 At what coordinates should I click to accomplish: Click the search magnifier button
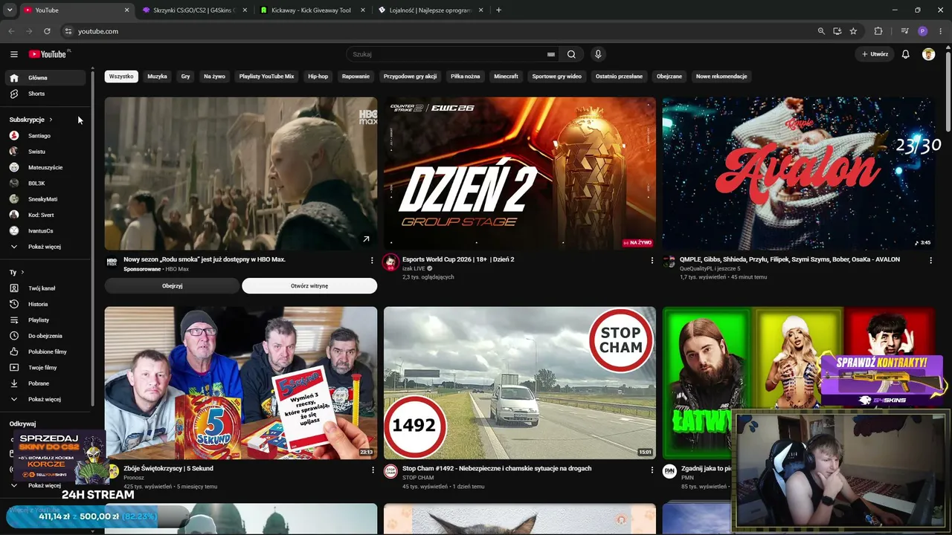coord(571,54)
